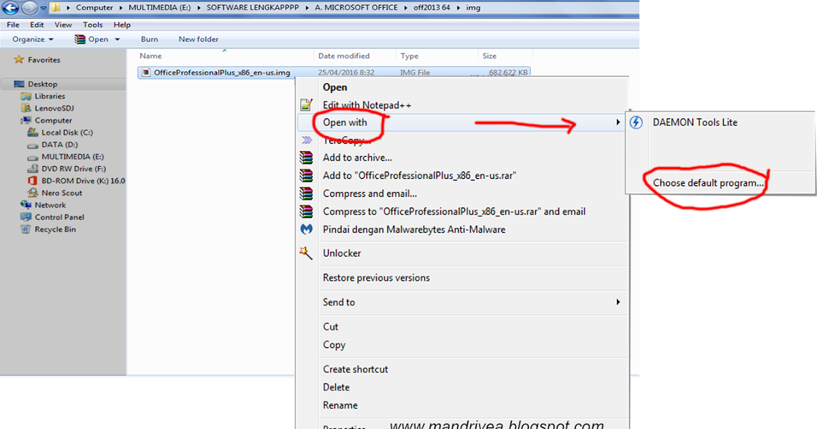Select the OfficeProfessionalPlus_x86_en-us.img file name
The width and height of the screenshot is (817, 429).
pyautogui.click(x=222, y=72)
